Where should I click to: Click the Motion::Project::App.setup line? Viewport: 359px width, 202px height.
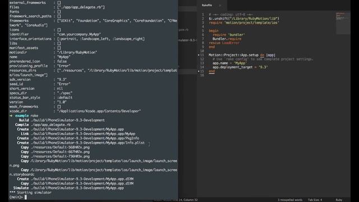[242, 55]
